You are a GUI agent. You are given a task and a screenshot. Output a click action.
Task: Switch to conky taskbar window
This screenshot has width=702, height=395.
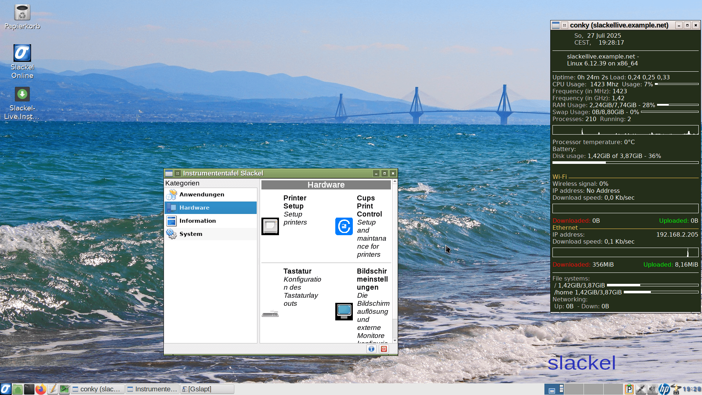click(x=98, y=389)
